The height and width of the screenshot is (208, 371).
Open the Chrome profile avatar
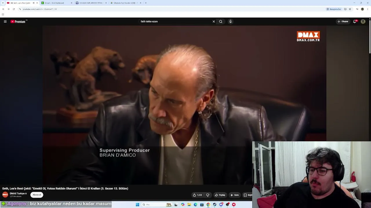(362, 9)
